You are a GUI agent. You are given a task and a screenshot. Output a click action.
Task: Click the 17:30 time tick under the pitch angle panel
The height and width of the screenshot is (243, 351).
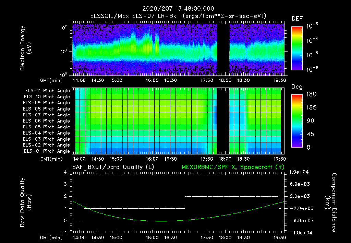pos(207,159)
